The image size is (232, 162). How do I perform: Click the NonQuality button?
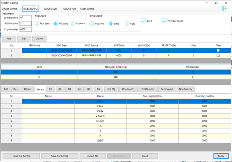(186, 89)
